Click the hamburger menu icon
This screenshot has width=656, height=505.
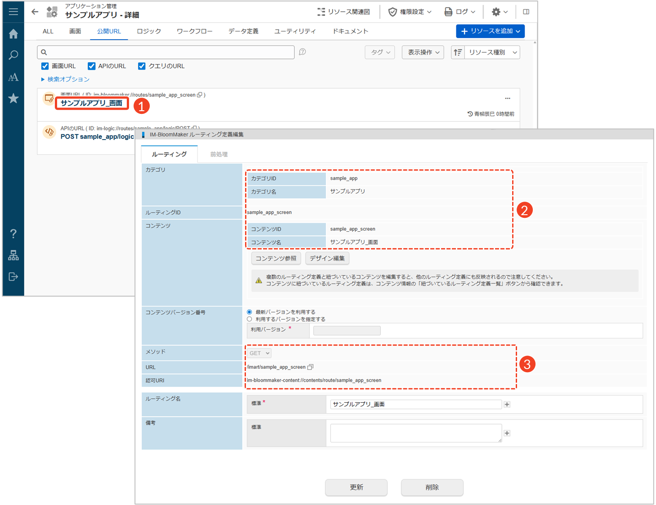coord(13,12)
